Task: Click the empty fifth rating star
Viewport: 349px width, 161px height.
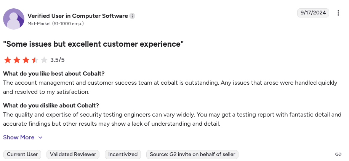Action: pyautogui.click(x=44, y=60)
